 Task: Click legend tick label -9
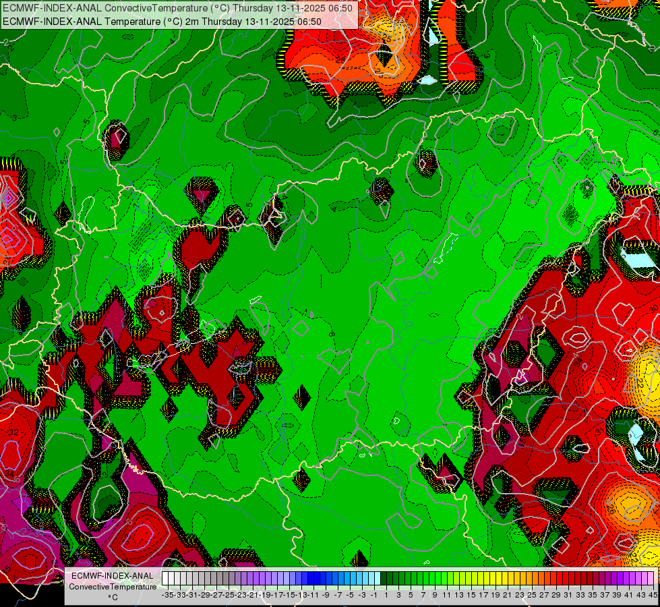[326, 595]
